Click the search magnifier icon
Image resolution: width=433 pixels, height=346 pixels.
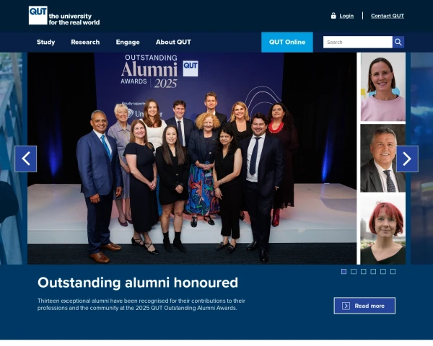(x=398, y=42)
